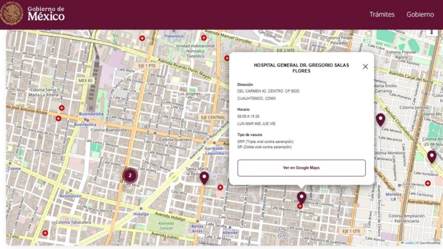Viewport: 443px width, 249px height.
Task: Click red cross icon on República de Venezuela
Action: pos(300,206)
